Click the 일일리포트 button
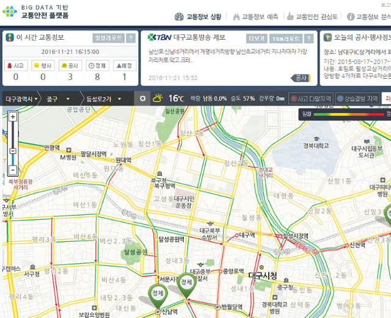 click(x=108, y=38)
